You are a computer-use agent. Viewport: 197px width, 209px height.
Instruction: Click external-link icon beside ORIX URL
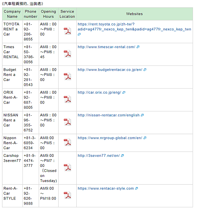(124, 93)
